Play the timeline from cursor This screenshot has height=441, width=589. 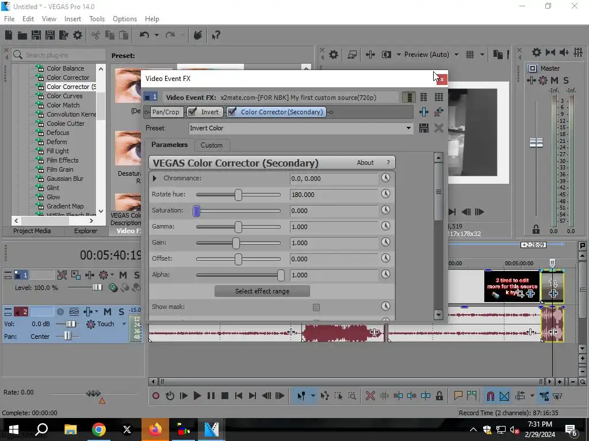197,396
